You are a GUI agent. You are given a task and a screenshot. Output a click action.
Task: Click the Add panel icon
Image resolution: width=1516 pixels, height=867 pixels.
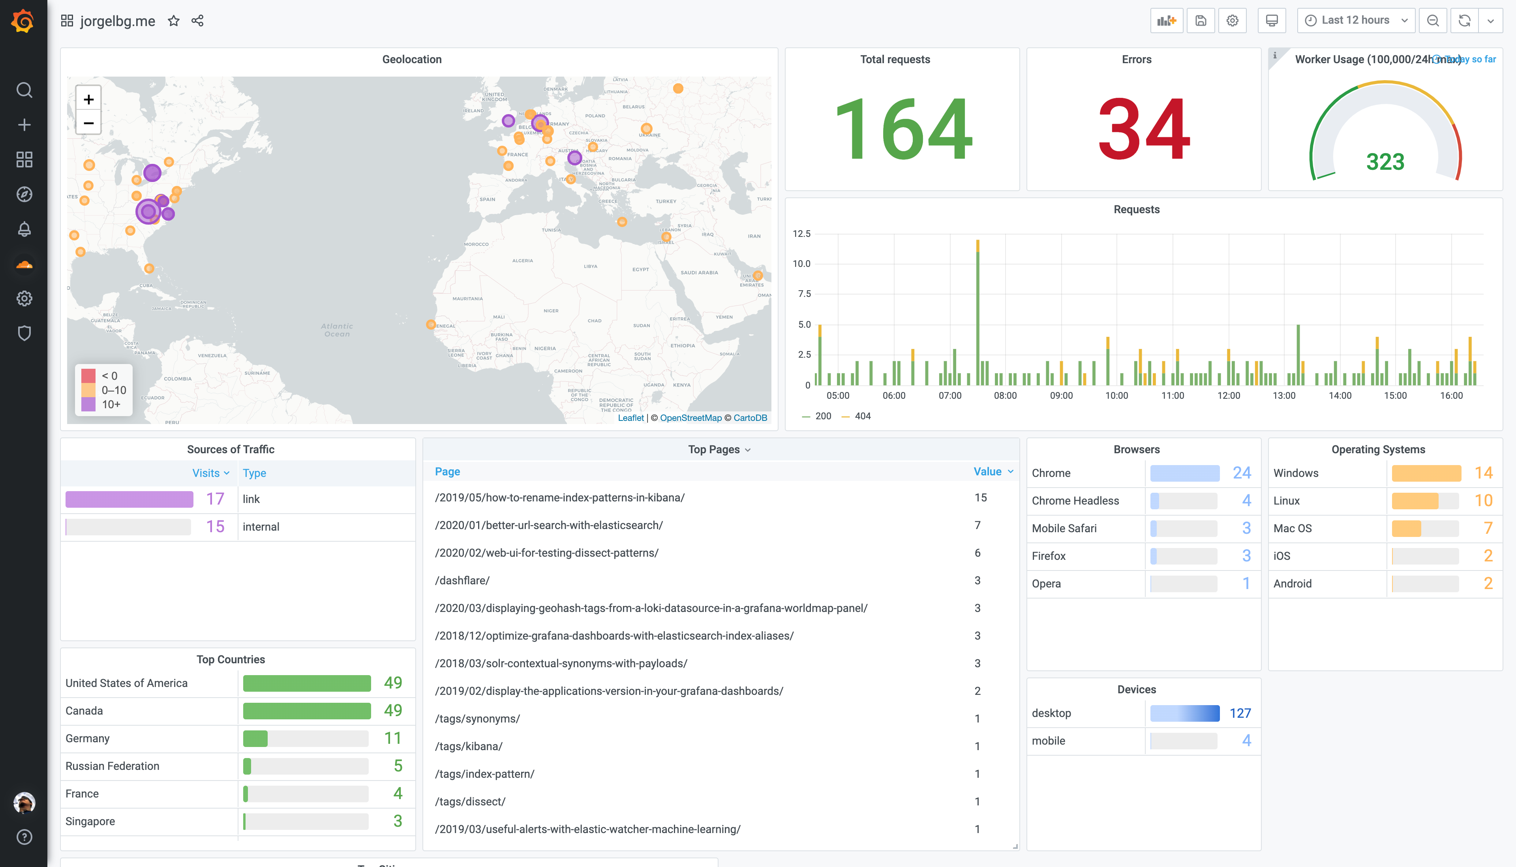coord(1167,21)
